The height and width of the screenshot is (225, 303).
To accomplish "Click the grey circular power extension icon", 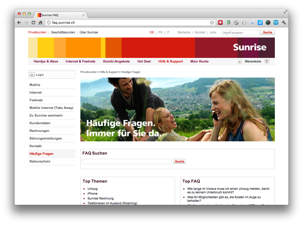I will (244, 23).
